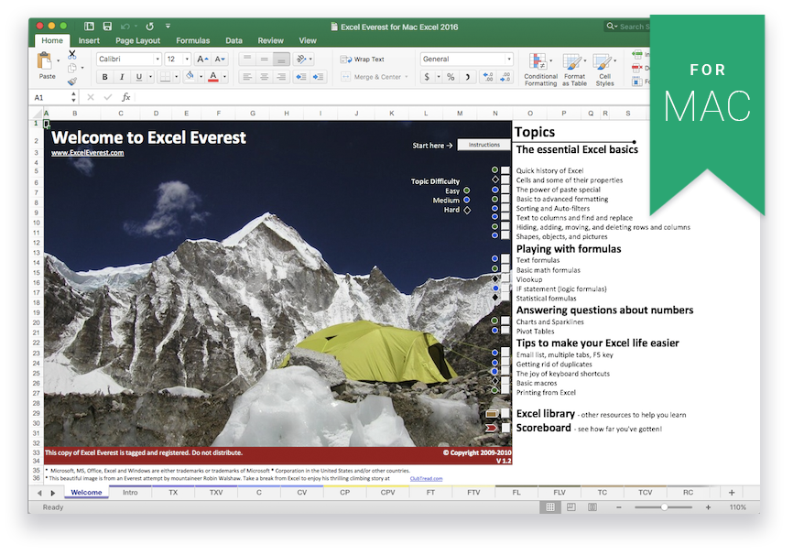This screenshot has height=555, width=793.
Task: Increase indent
Action: point(318,77)
